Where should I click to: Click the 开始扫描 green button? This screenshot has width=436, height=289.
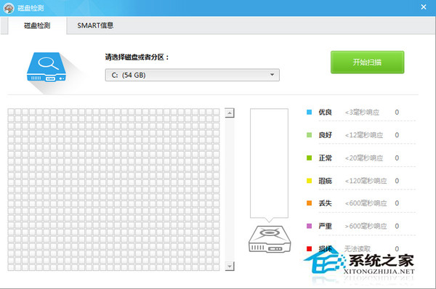tap(367, 62)
